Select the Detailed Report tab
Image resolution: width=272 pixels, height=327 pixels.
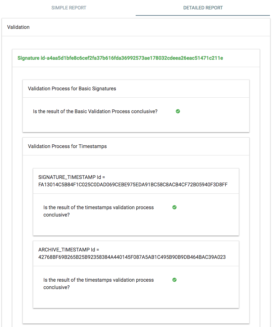click(x=203, y=8)
